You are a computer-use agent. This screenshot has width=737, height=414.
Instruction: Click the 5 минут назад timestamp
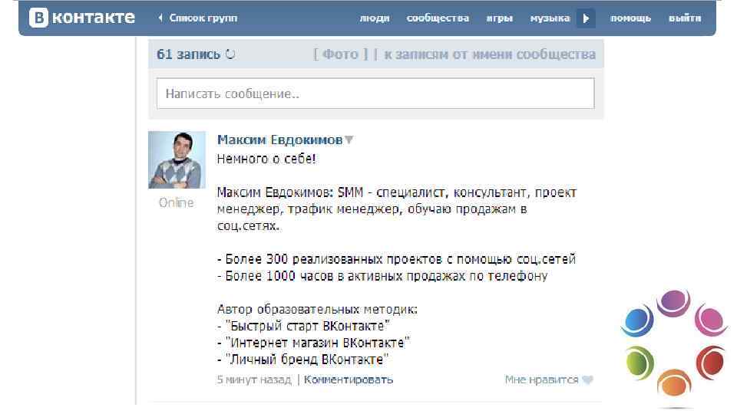pos(254,379)
